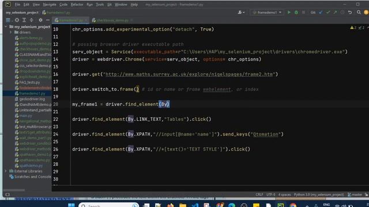This screenshot has width=369, height=207.
Task: Expand the drivers folder
Action: click(10, 32)
